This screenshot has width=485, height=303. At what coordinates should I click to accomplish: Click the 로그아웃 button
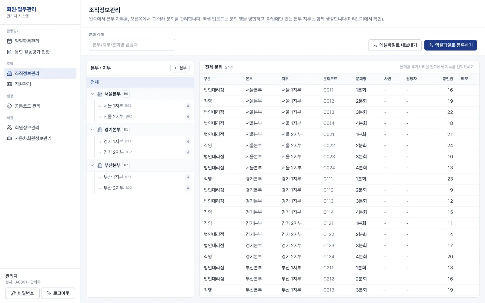coord(58,293)
